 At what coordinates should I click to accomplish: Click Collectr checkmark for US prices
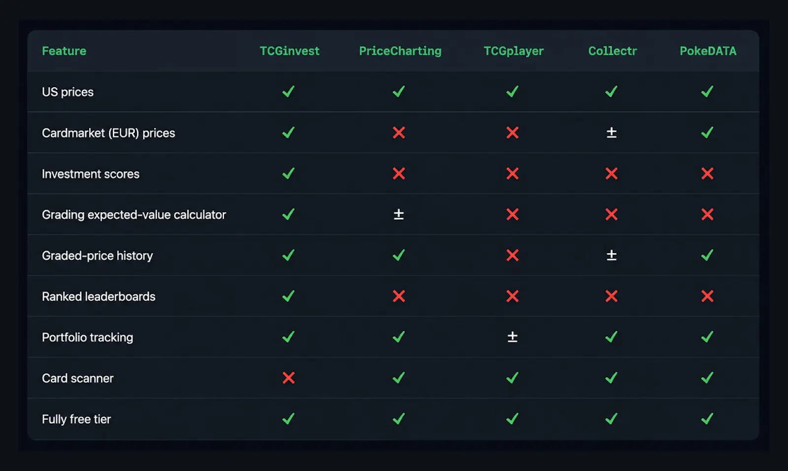coord(612,92)
